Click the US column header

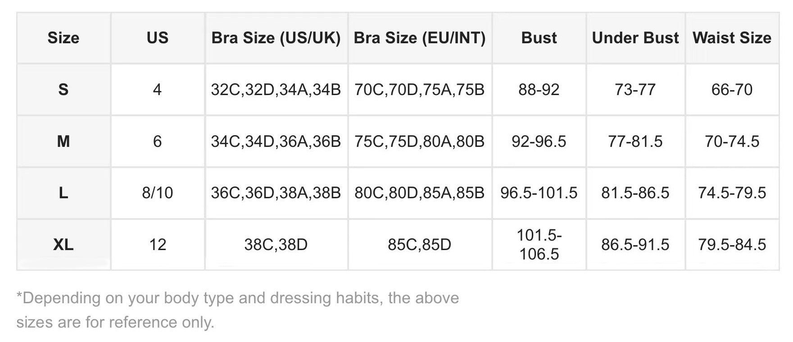pos(157,38)
